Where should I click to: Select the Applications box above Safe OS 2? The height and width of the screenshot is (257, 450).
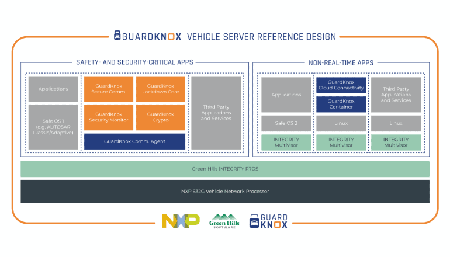pyautogui.click(x=286, y=95)
